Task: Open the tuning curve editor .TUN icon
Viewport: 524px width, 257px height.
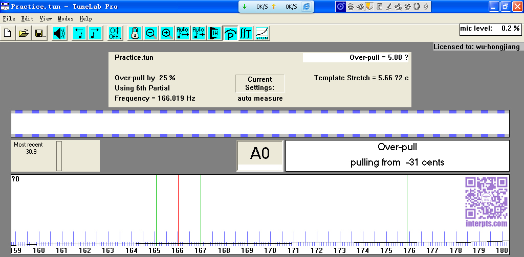Action: pyautogui.click(x=263, y=33)
